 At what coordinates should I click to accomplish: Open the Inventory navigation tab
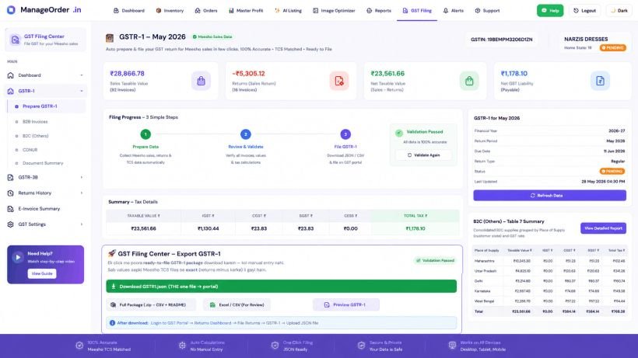pos(170,11)
